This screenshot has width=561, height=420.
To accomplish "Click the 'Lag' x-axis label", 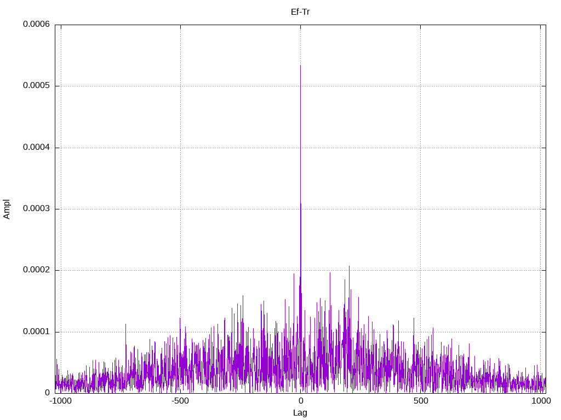I will pos(300,413).
